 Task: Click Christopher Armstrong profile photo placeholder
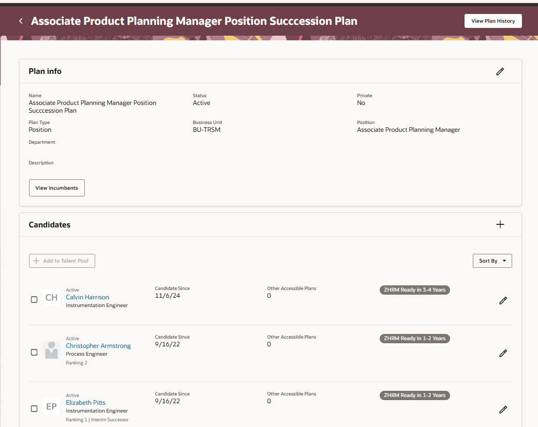click(x=51, y=350)
